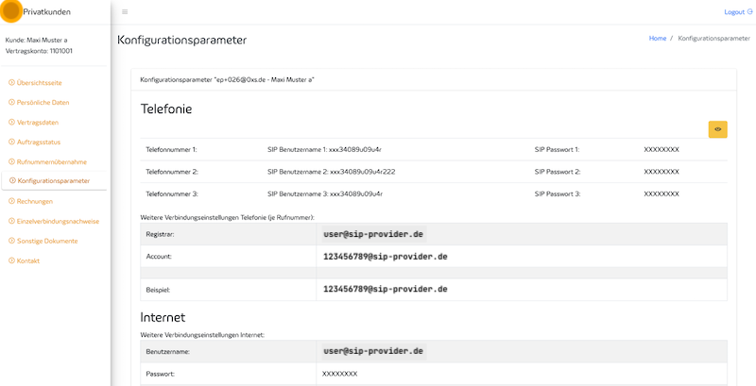Click the icon next to Kontakt
Viewport: 756px width, 386px height.
pos(11,260)
